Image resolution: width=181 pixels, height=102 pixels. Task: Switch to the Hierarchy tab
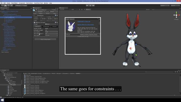(4, 8)
